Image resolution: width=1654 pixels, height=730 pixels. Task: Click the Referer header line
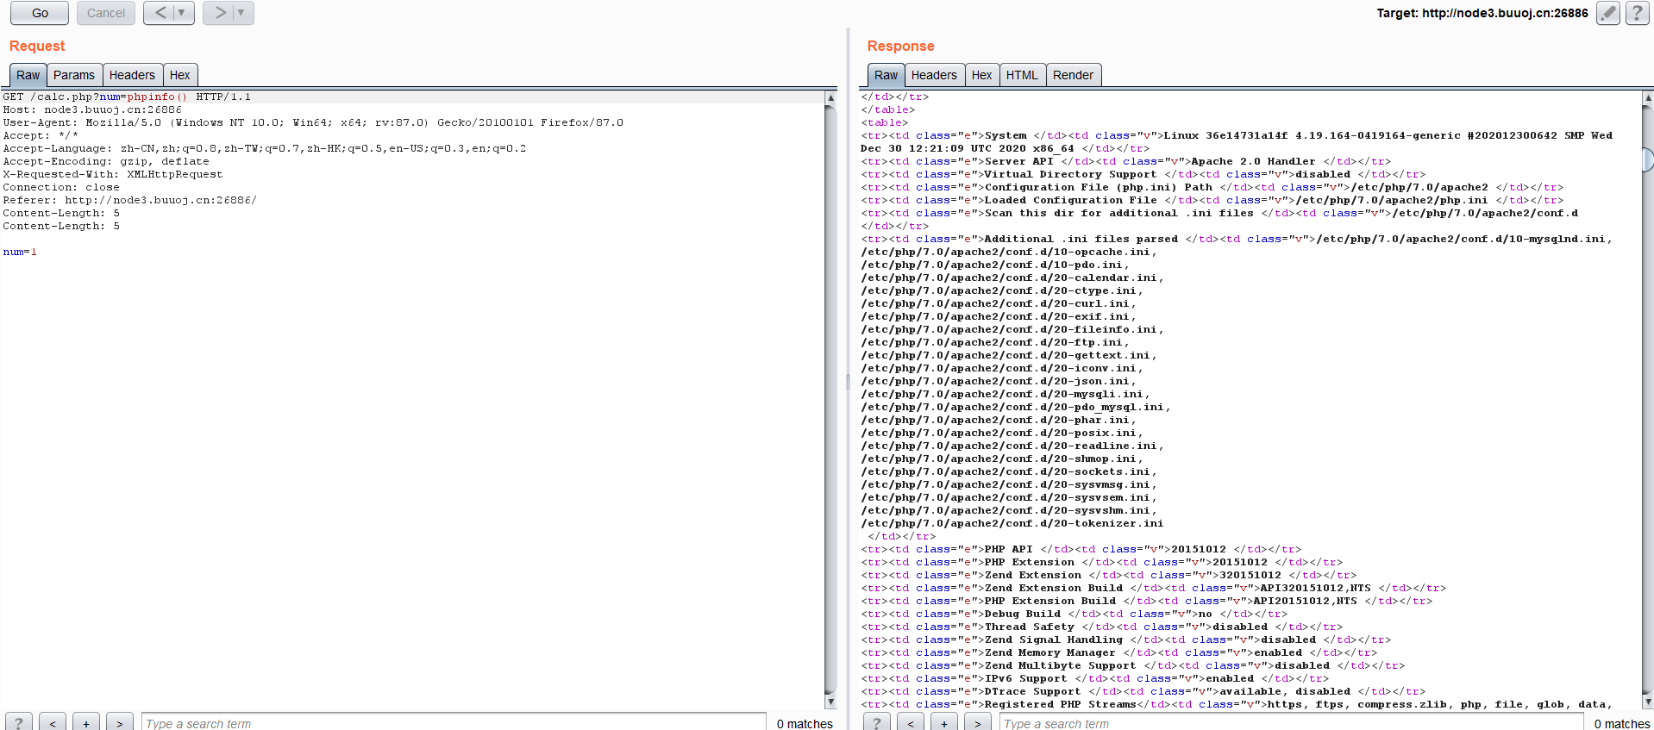pos(130,200)
